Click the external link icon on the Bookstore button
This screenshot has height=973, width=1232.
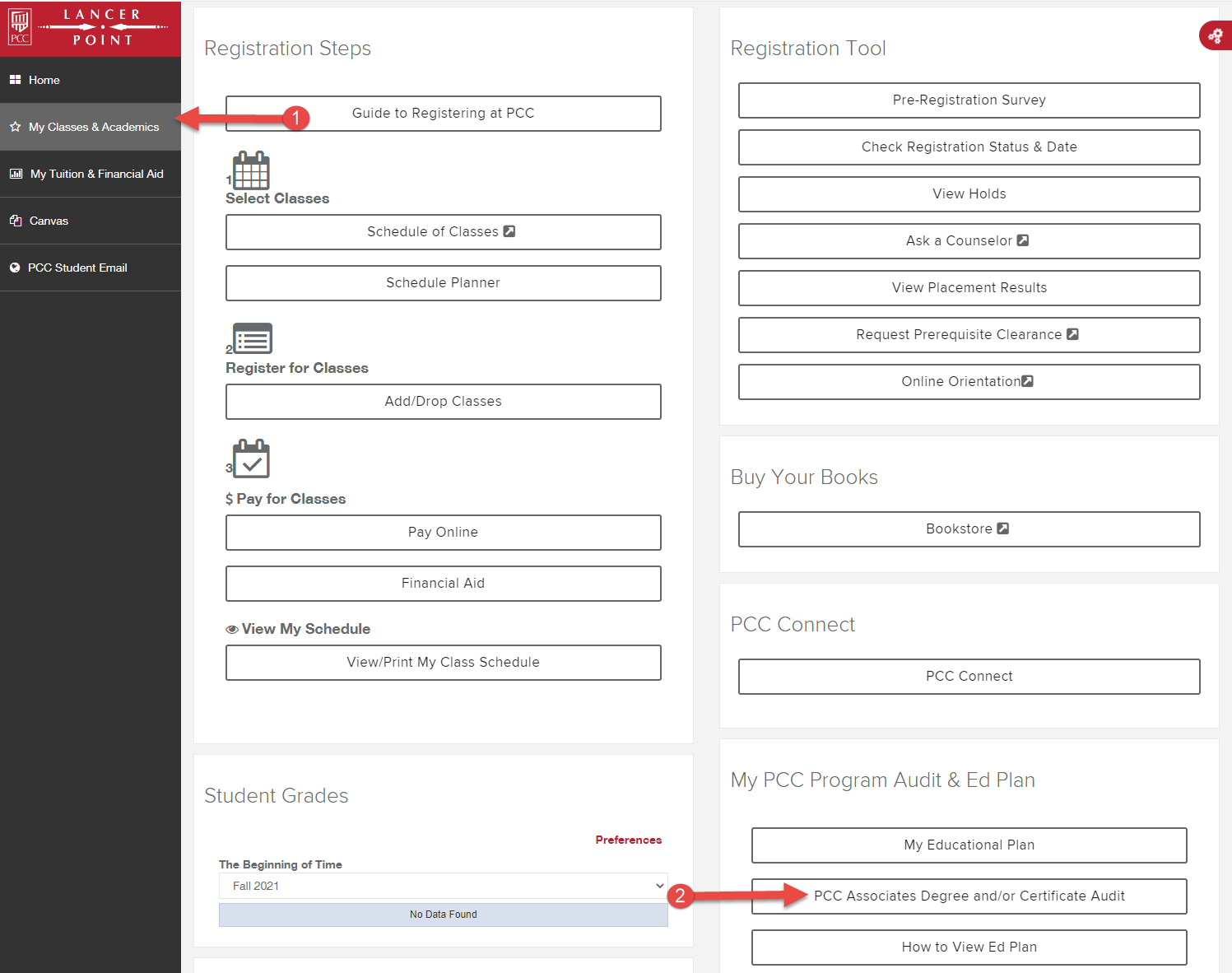tap(1003, 528)
